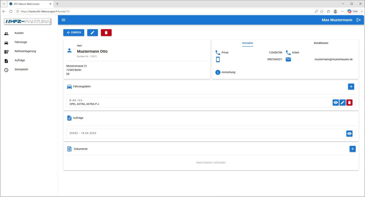Click the Arbeit phone icon

coord(288,52)
